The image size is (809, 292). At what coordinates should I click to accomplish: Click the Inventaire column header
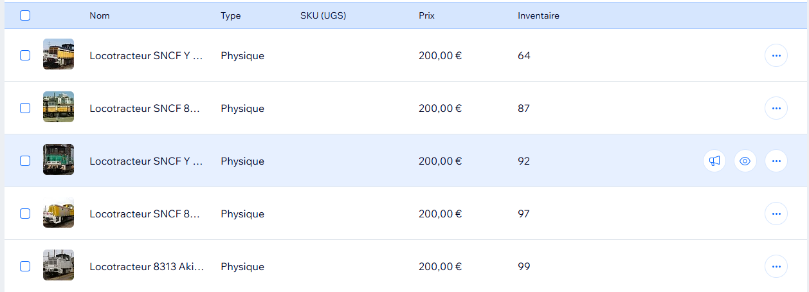coord(538,15)
